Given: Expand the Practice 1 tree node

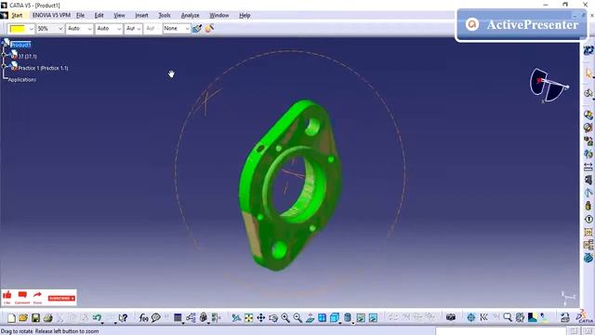Looking at the screenshot, I should coord(4,66).
